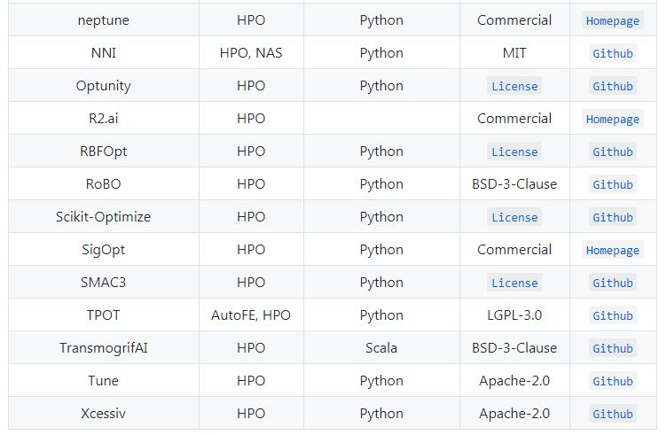
Task: Click the 'Python' cell in Tune row
Action: tap(381, 380)
